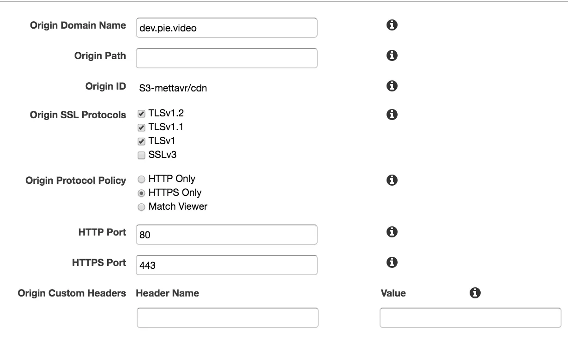568x339 pixels.
Task: Click the HTTPS Port field showing 443
Action: [x=227, y=265]
